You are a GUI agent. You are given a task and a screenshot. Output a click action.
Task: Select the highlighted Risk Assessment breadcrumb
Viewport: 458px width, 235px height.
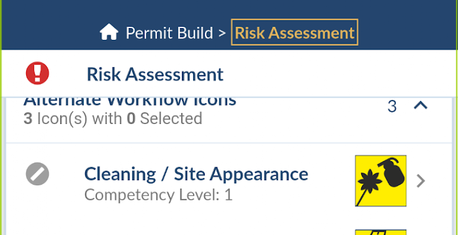coord(294,33)
